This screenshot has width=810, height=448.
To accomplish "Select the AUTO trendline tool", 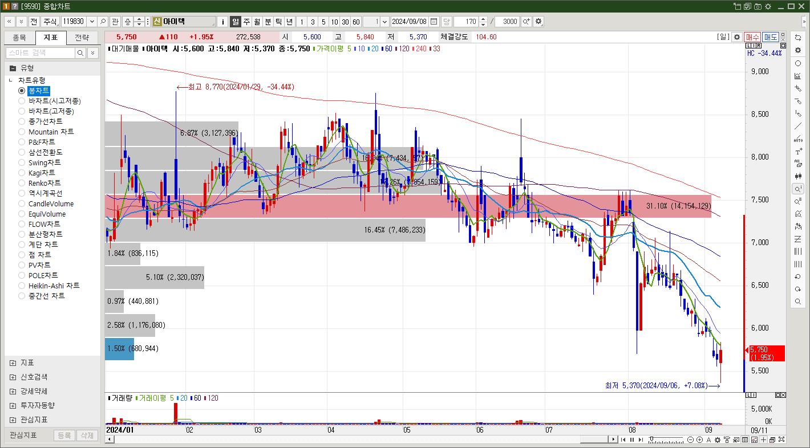I will tap(798, 139).
